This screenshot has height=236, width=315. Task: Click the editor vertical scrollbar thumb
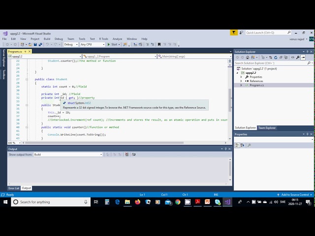pos(230,100)
